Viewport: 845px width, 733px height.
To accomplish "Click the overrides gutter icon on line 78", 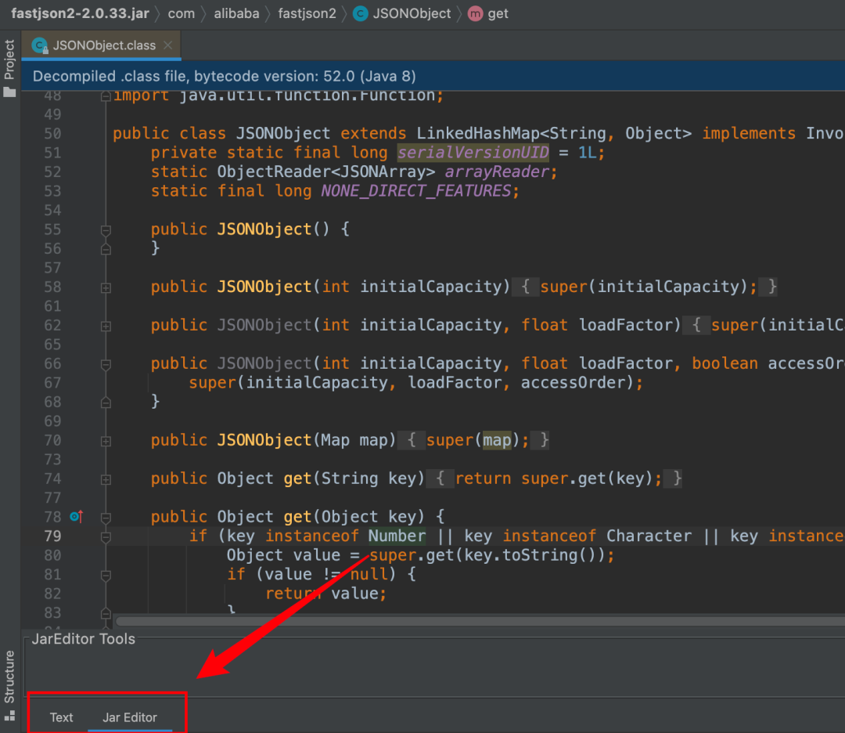I will pos(77,517).
